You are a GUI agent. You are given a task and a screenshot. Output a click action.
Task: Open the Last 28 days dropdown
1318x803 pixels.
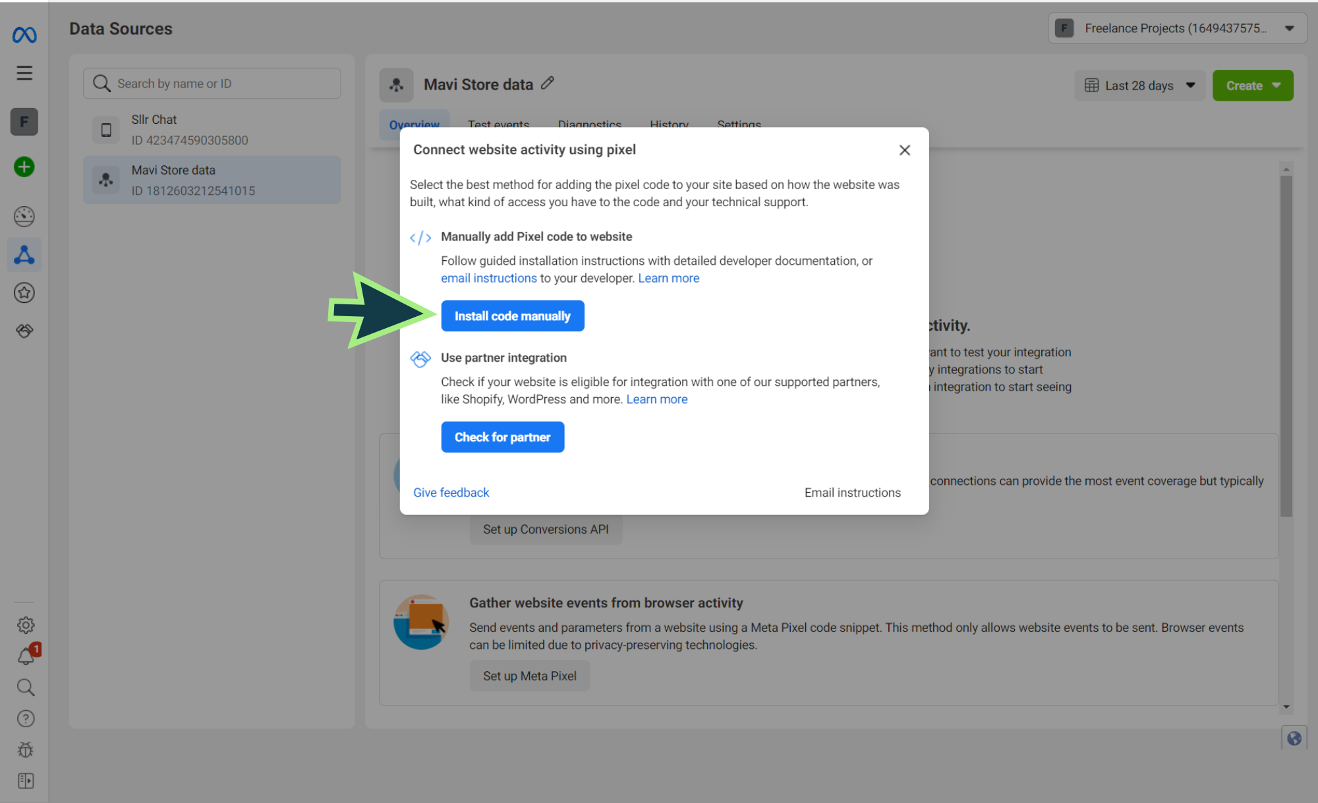tap(1139, 86)
